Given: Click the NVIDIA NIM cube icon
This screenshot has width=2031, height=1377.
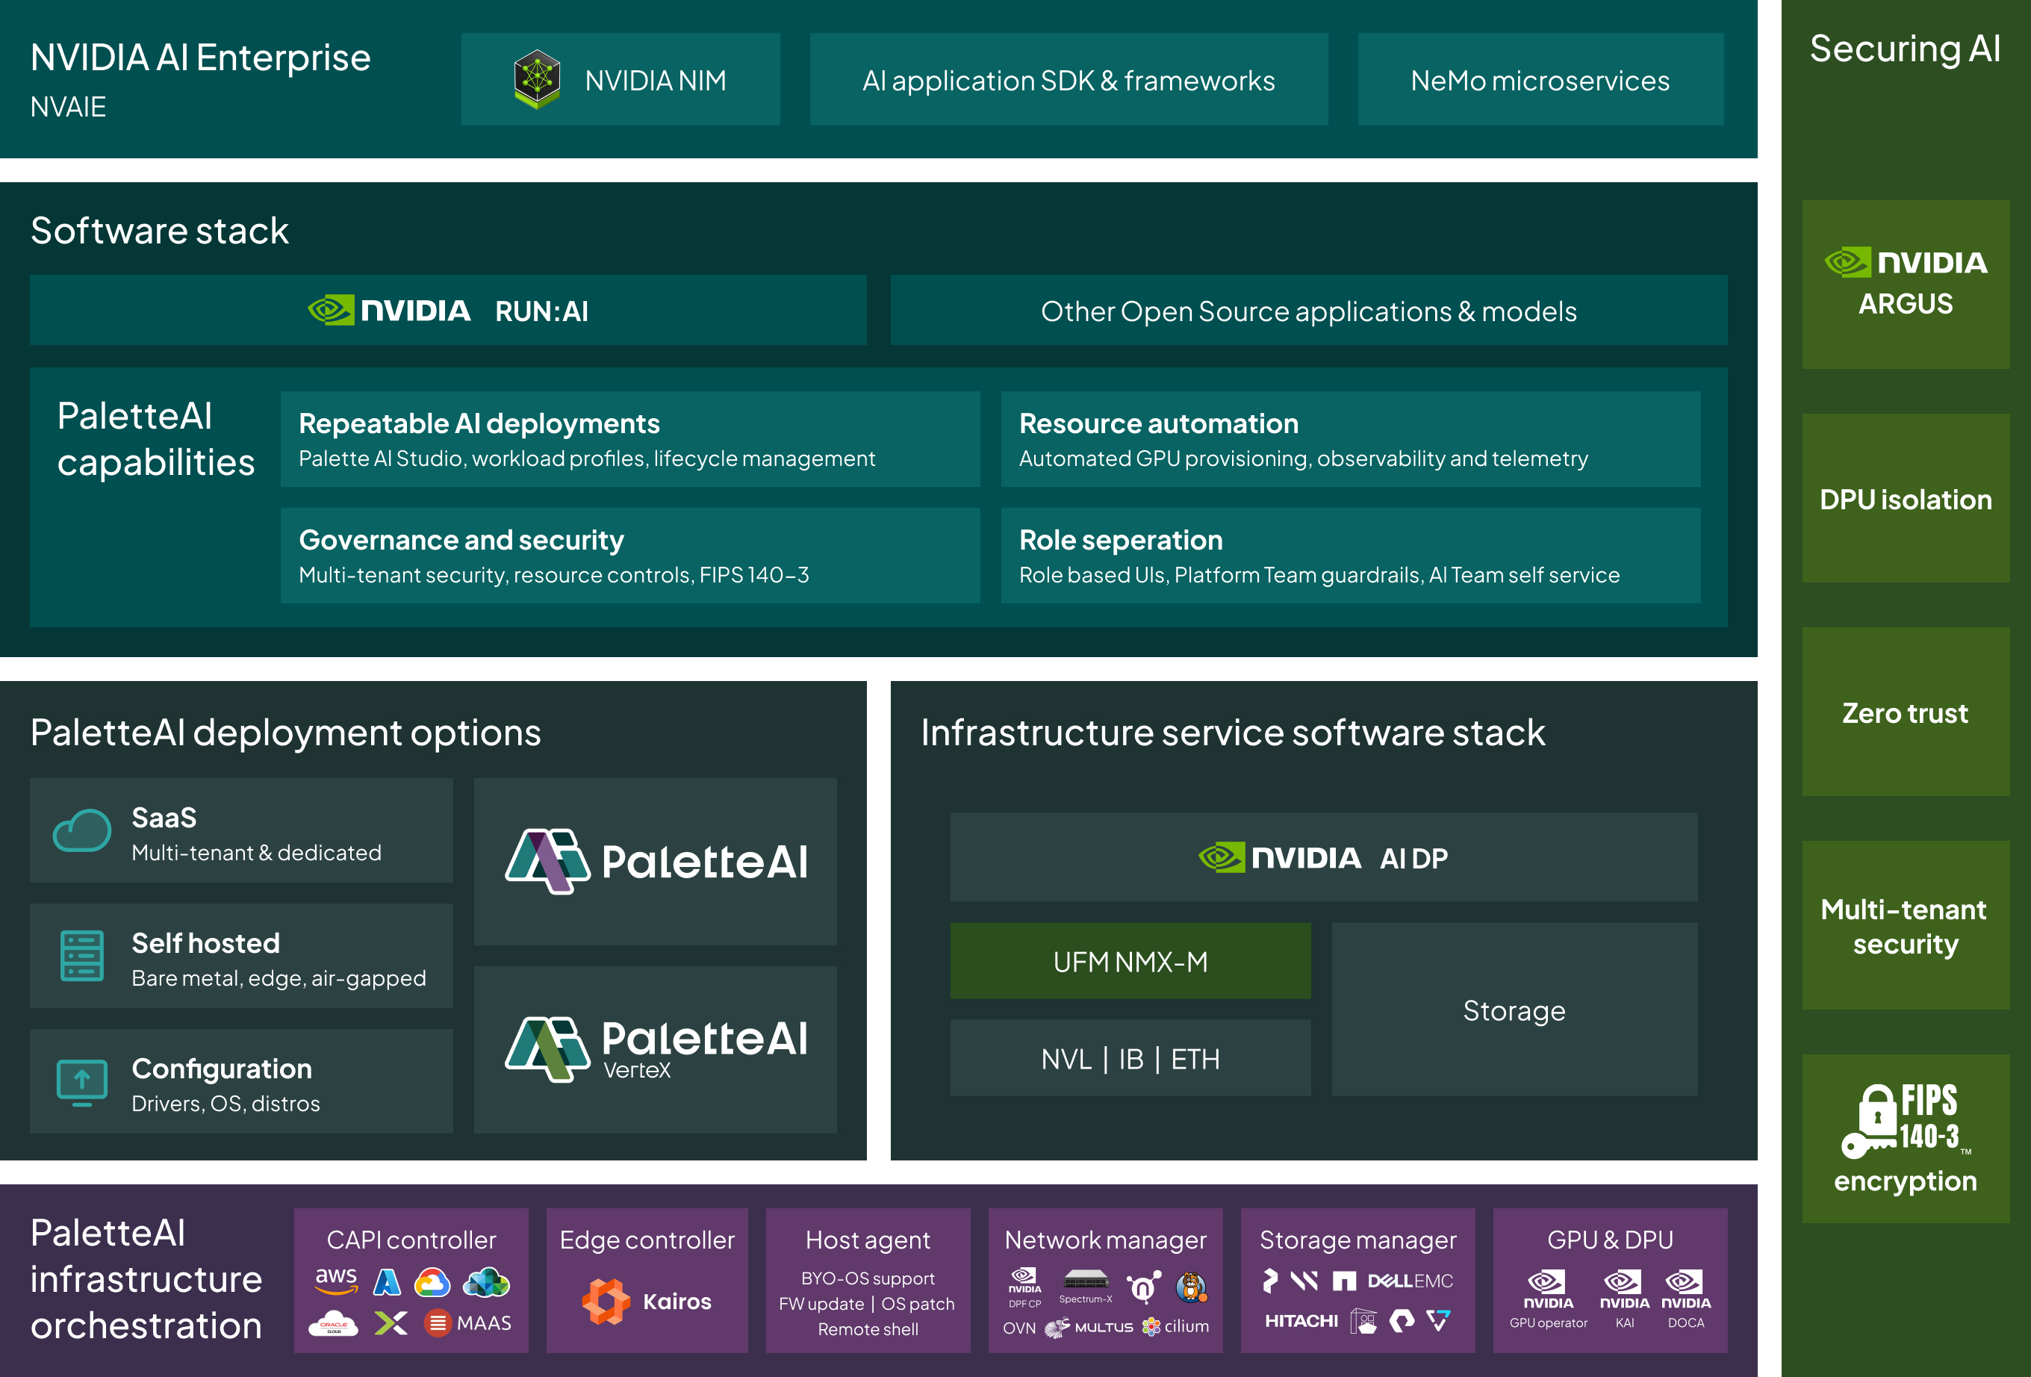Looking at the screenshot, I should pos(537,79).
